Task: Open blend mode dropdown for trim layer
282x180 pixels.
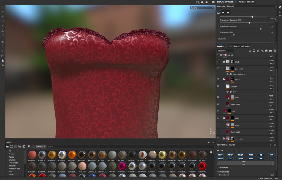Action: (x=271, y=110)
